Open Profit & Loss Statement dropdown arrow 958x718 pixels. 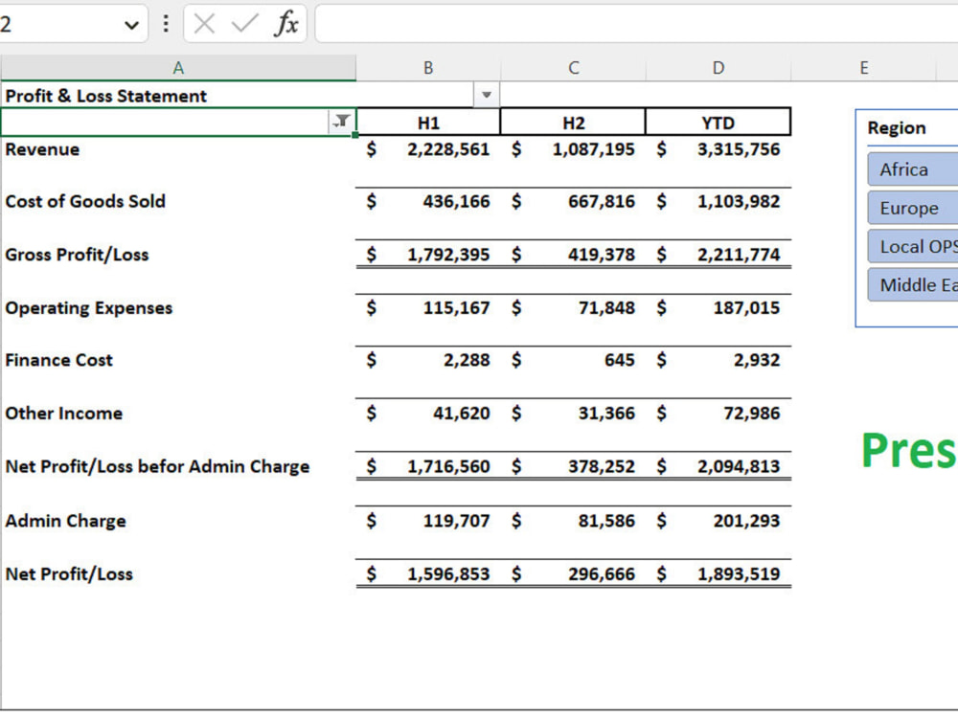click(487, 95)
